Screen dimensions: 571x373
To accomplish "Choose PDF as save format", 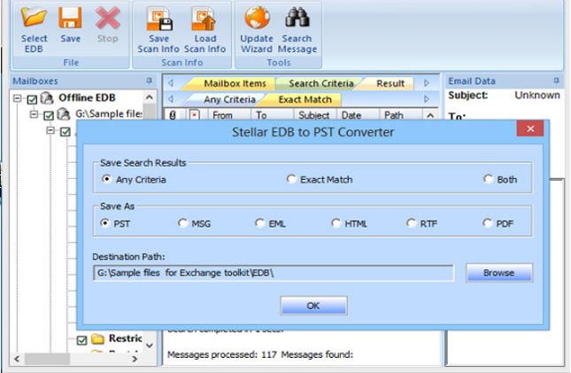I will (487, 222).
